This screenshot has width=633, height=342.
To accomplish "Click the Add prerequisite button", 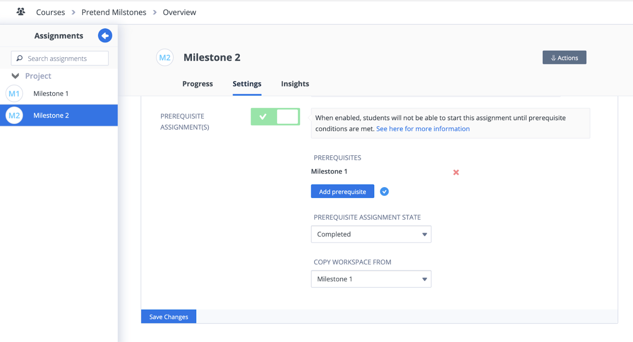I will coord(342,191).
